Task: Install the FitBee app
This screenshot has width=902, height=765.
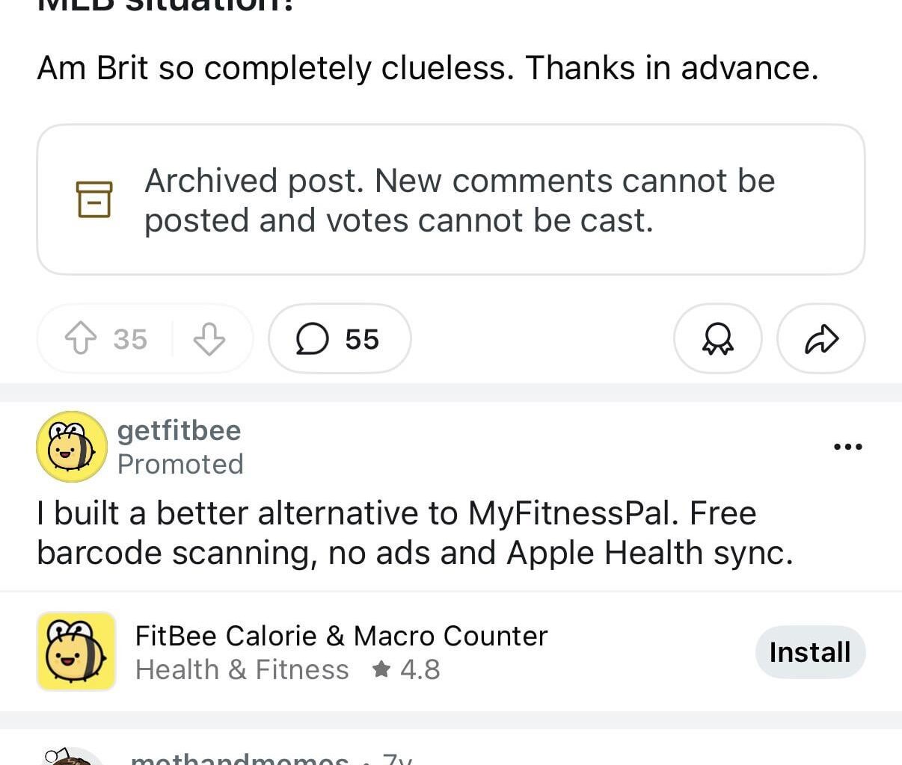Action: click(810, 652)
